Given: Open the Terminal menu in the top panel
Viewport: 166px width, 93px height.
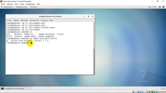Looking at the screenshot, I should pyautogui.click(x=33, y=7).
